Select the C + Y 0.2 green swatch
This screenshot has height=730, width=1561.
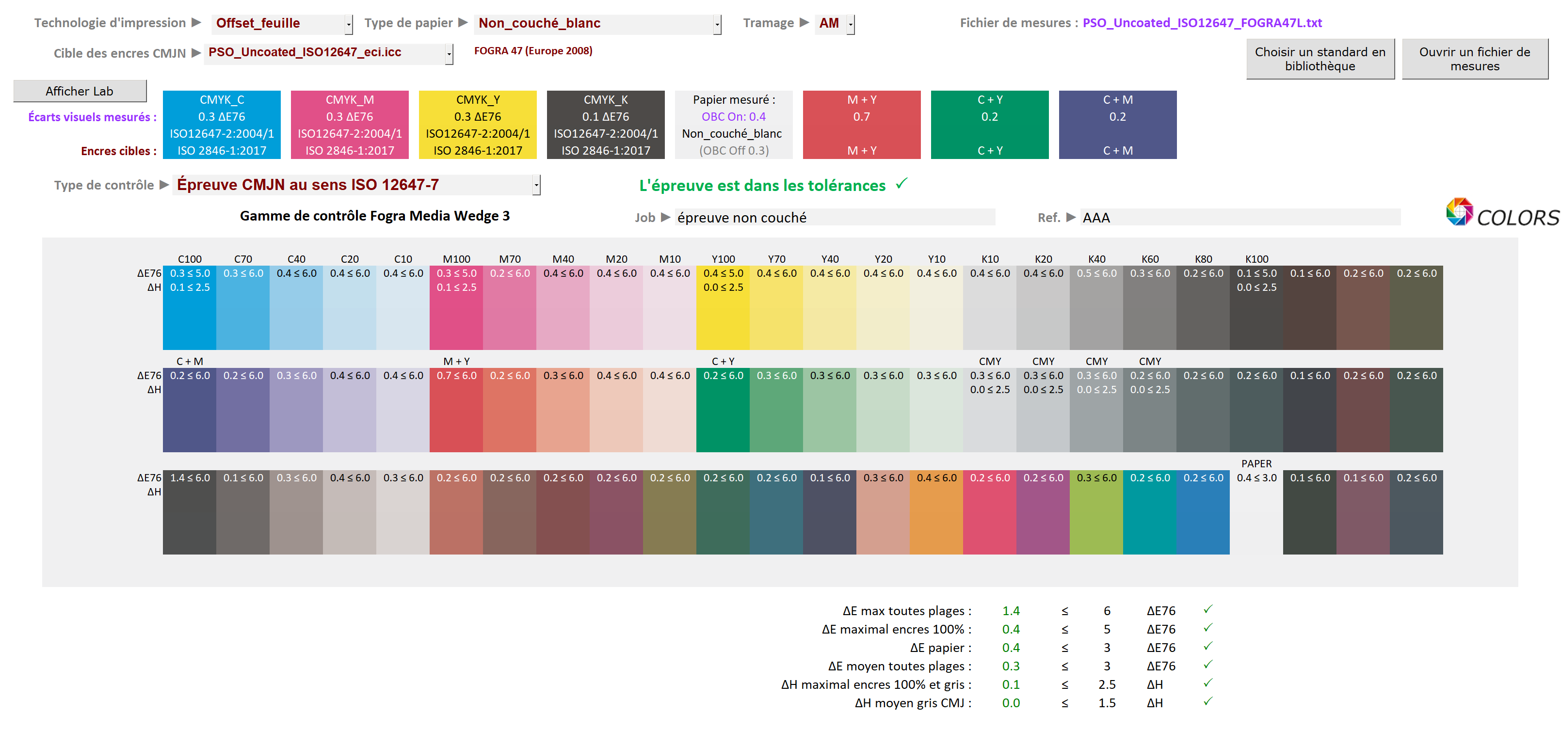(990, 125)
